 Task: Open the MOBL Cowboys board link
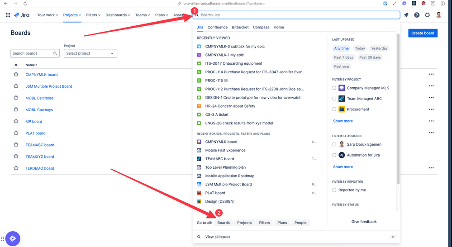pos(39,110)
